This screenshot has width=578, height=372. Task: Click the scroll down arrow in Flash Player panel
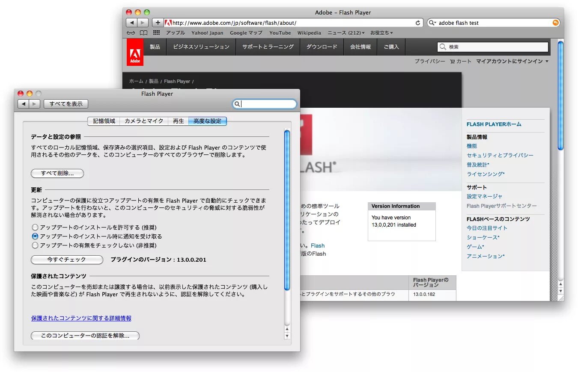(x=287, y=336)
